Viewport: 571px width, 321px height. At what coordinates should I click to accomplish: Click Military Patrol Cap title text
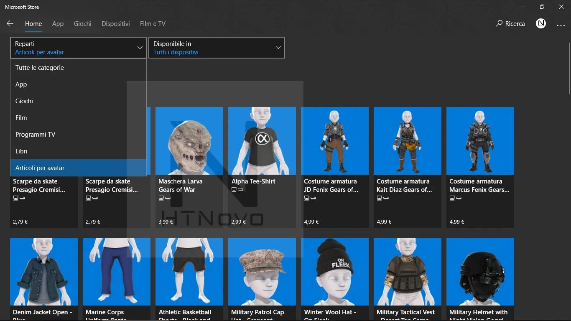point(257,316)
